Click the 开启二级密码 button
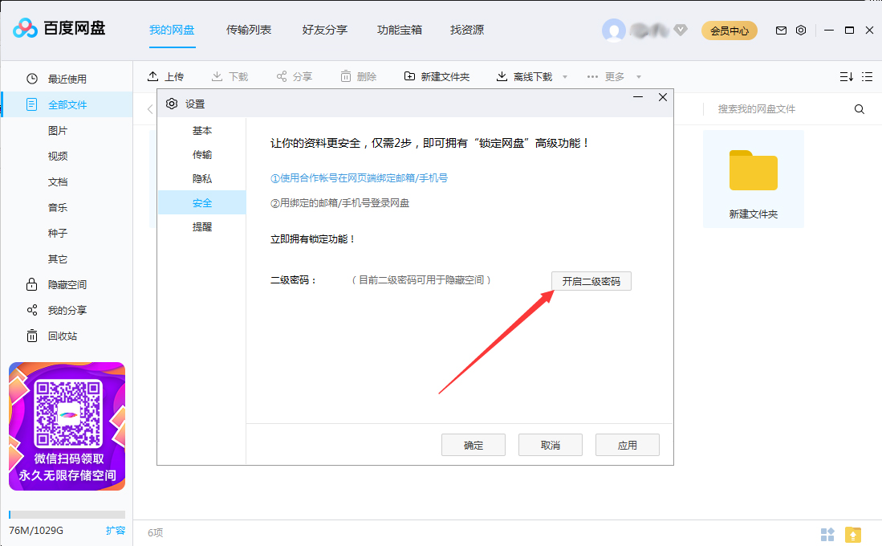The width and height of the screenshot is (882, 546). tap(591, 280)
